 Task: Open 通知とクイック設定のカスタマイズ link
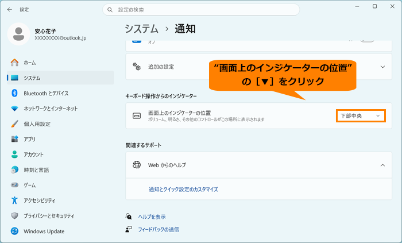(x=183, y=189)
